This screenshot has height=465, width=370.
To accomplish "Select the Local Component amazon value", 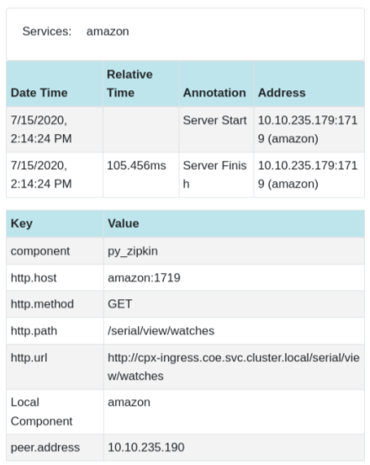I will pos(129,403).
